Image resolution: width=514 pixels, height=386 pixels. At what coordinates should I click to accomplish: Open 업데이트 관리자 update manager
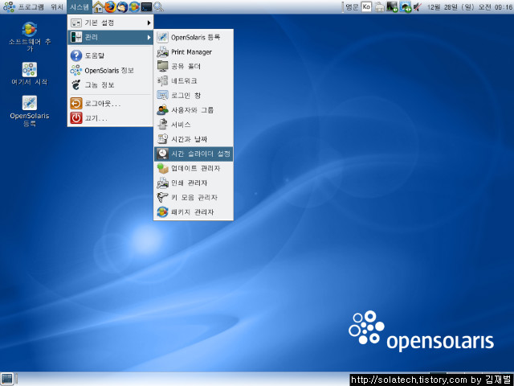click(194, 168)
